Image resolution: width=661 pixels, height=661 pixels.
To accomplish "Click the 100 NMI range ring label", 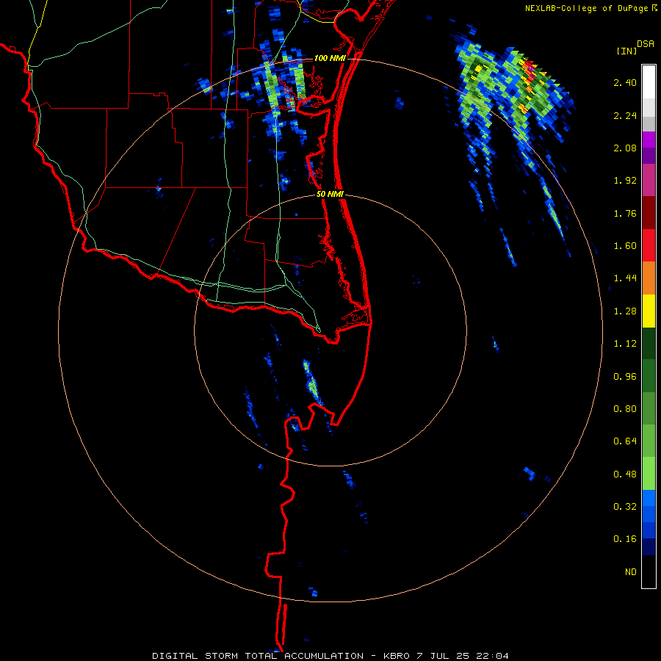I will tap(330, 58).
